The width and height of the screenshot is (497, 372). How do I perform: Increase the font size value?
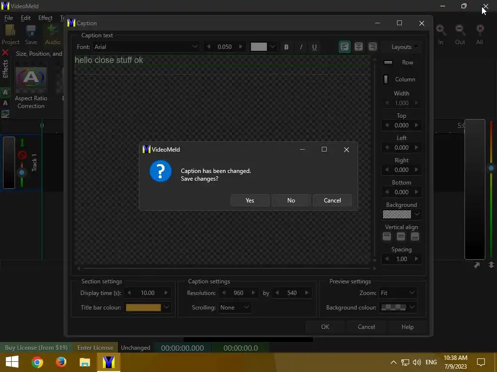(x=241, y=47)
